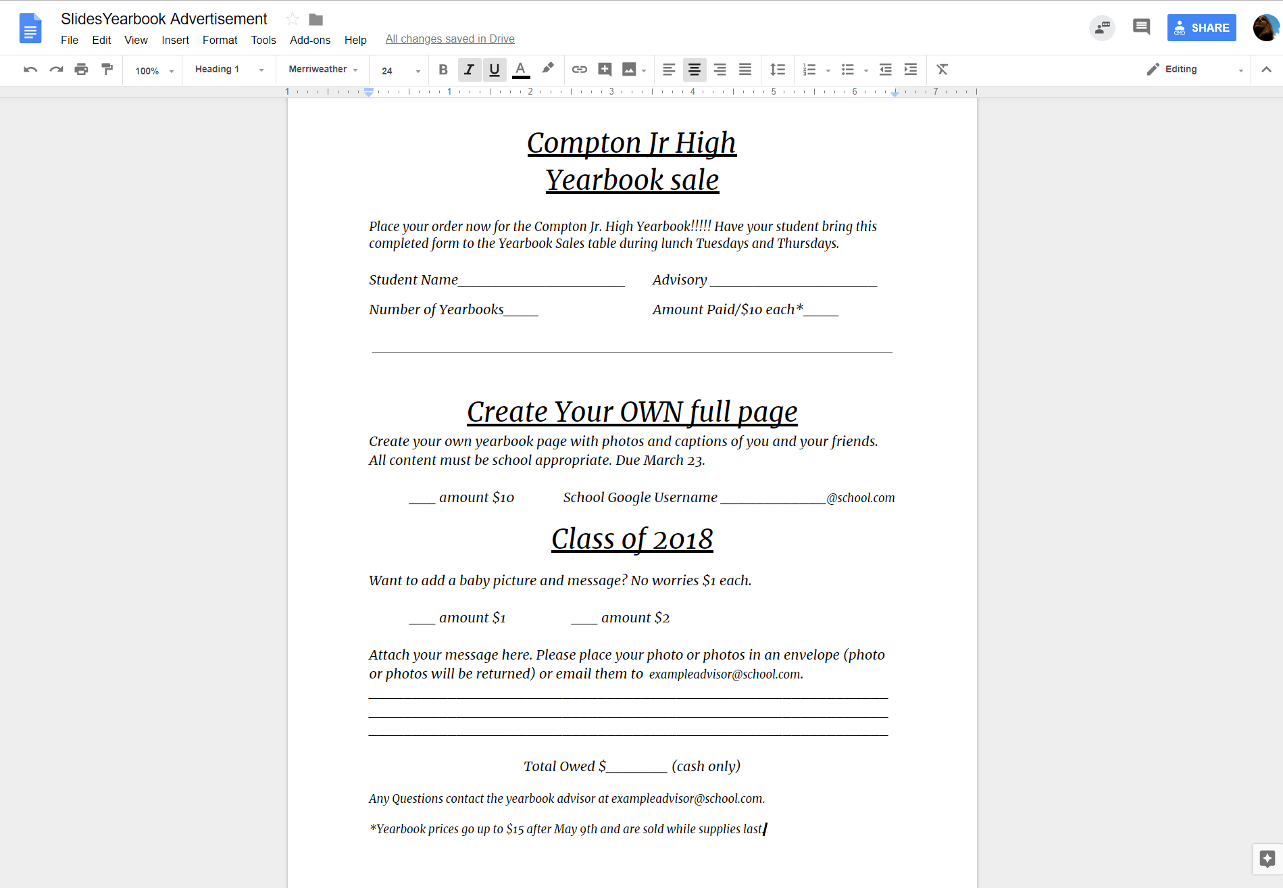Expand numbered list style dropdown
This screenshot has width=1283, height=888.
828,70
